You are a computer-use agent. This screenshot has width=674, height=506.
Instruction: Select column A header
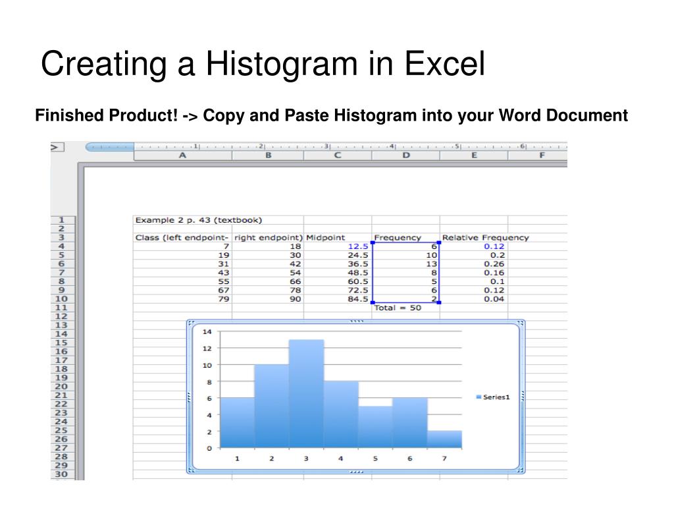[x=183, y=155]
